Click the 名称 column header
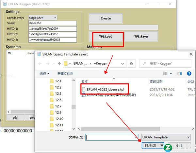Image resolution: width=196 pixels, height=153 pixels. click(85, 81)
